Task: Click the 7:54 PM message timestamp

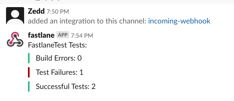Action: tap(82, 36)
